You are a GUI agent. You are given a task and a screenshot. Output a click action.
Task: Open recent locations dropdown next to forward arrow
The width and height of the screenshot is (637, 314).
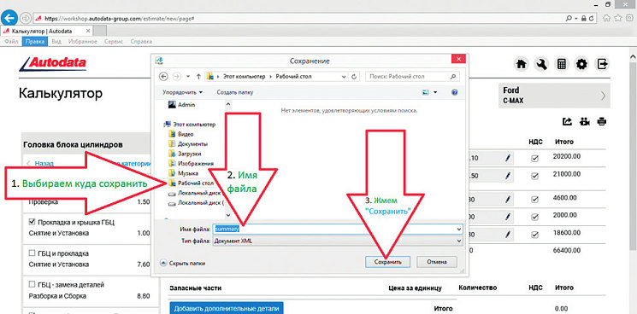point(188,76)
